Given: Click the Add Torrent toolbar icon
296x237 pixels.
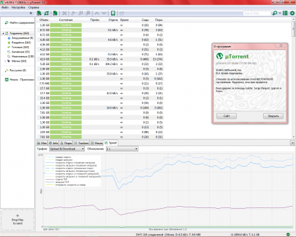Looking at the screenshot, I should (x=39, y=13).
